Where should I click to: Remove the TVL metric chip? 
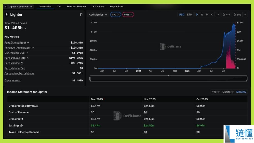118,15
